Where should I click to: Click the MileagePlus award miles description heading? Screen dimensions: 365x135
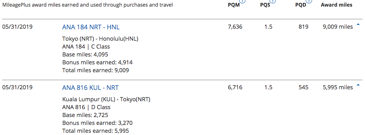point(88,5)
